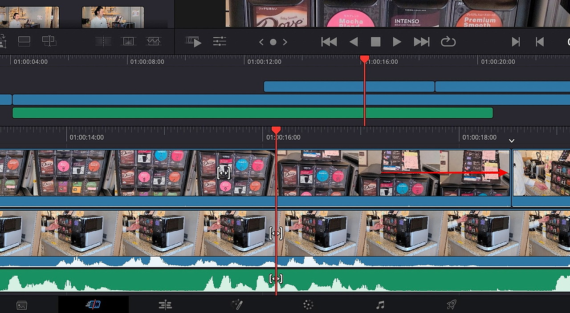Switch to the Edit page
Screen dimensions: 570x313
click(x=165, y=305)
